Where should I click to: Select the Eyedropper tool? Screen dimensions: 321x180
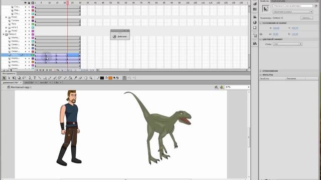coord(75,78)
